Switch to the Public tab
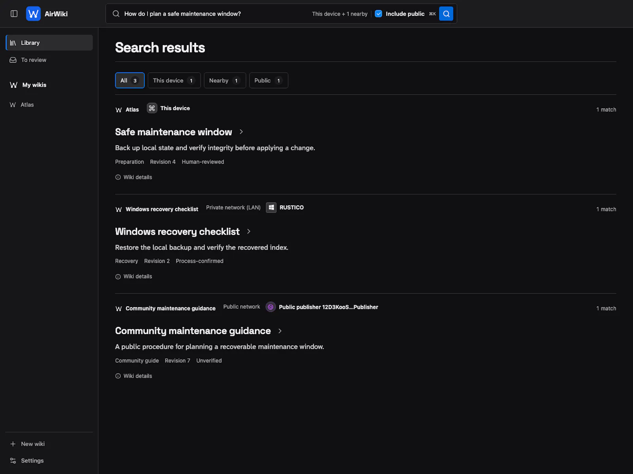 (269, 81)
